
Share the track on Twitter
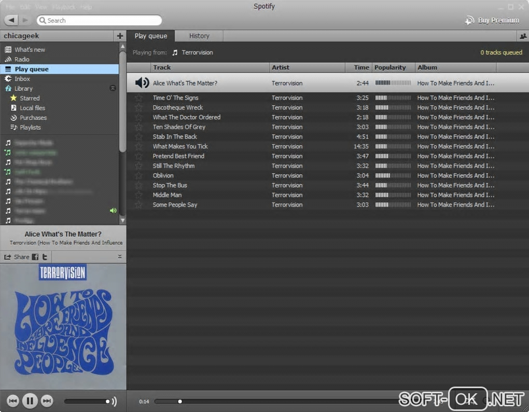tap(45, 257)
